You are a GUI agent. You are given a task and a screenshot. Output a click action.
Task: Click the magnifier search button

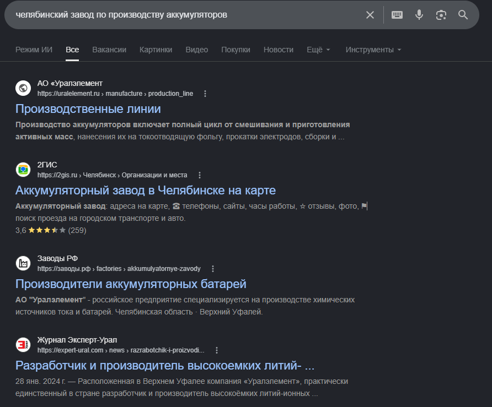pyautogui.click(x=463, y=15)
